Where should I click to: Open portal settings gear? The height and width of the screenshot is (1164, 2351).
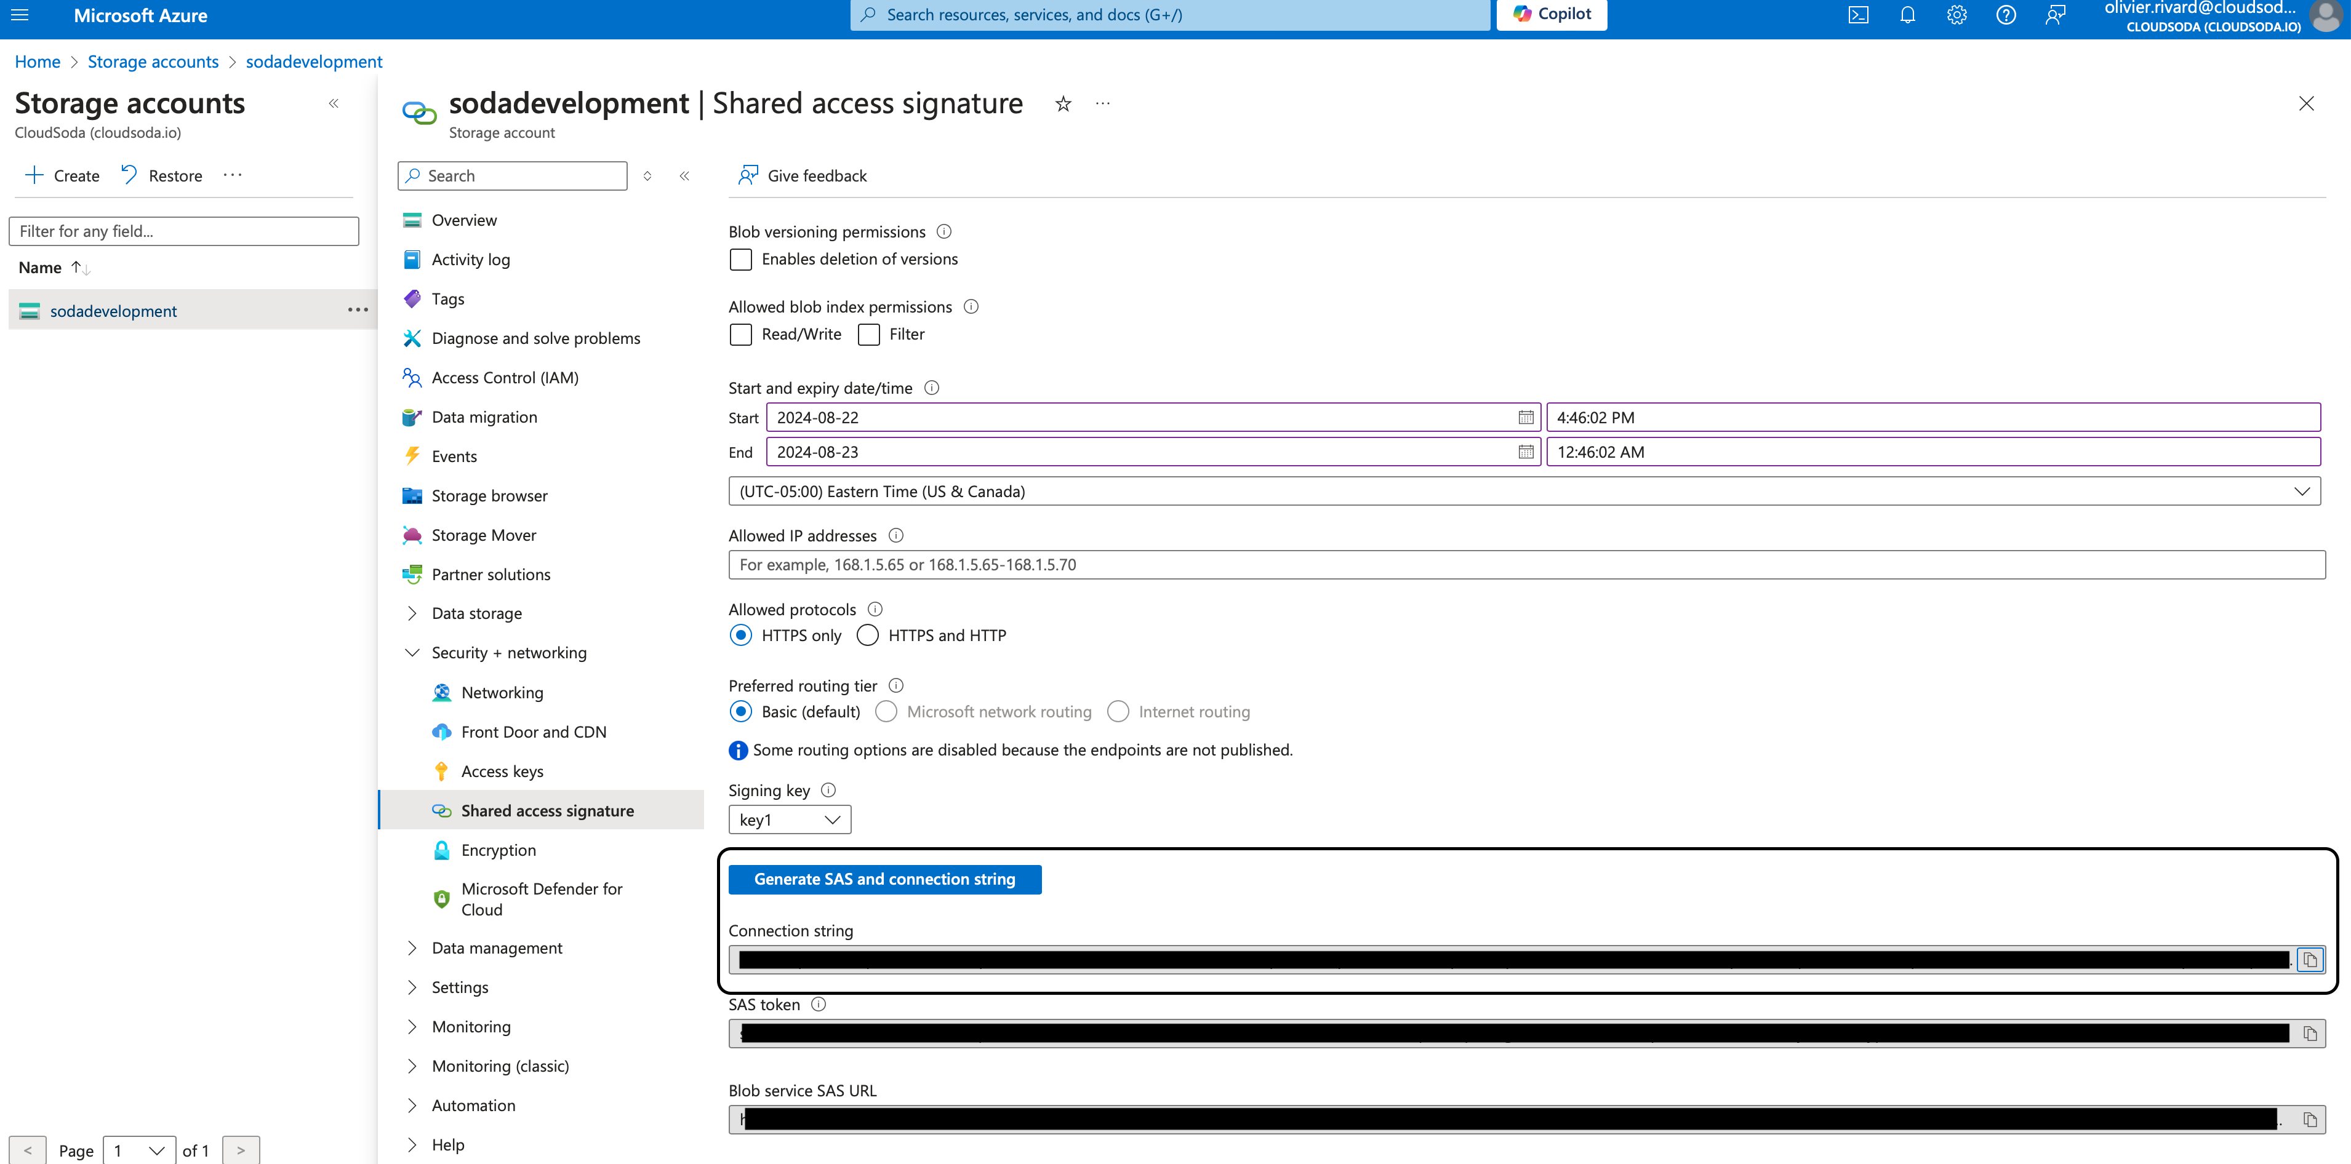pyautogui.click(x=1956, y=15)
